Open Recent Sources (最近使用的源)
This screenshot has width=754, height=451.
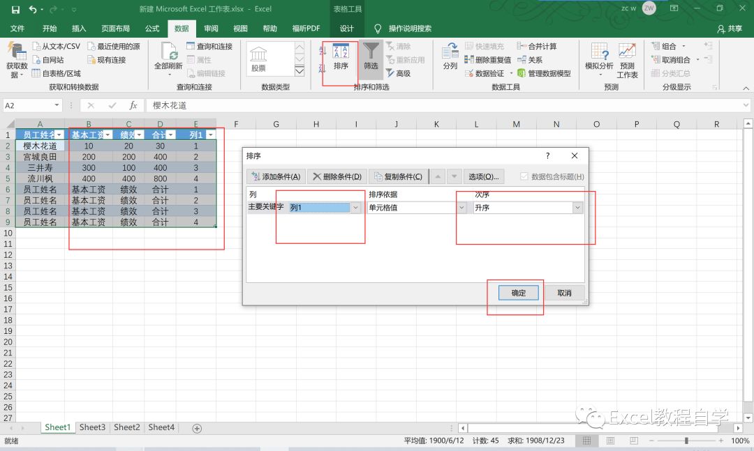114,46
